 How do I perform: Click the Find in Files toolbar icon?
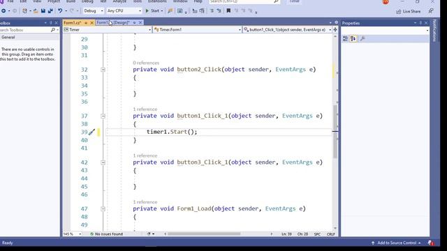[170, 11]
